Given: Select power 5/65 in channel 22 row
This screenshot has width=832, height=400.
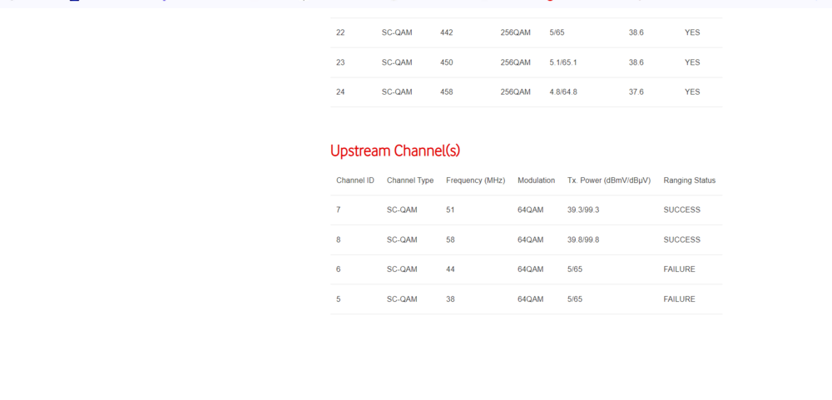Looking at the screenshot, I should click(x=557, y=32).
